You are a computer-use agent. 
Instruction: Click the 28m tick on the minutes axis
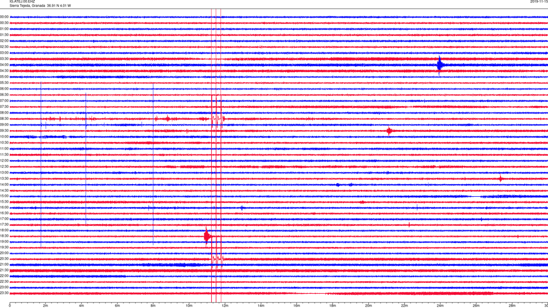click(x=511, y=306)
